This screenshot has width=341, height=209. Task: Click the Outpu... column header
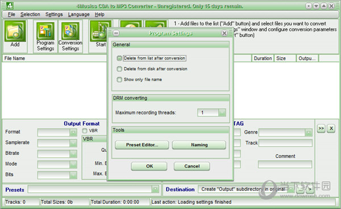[307, 58]
